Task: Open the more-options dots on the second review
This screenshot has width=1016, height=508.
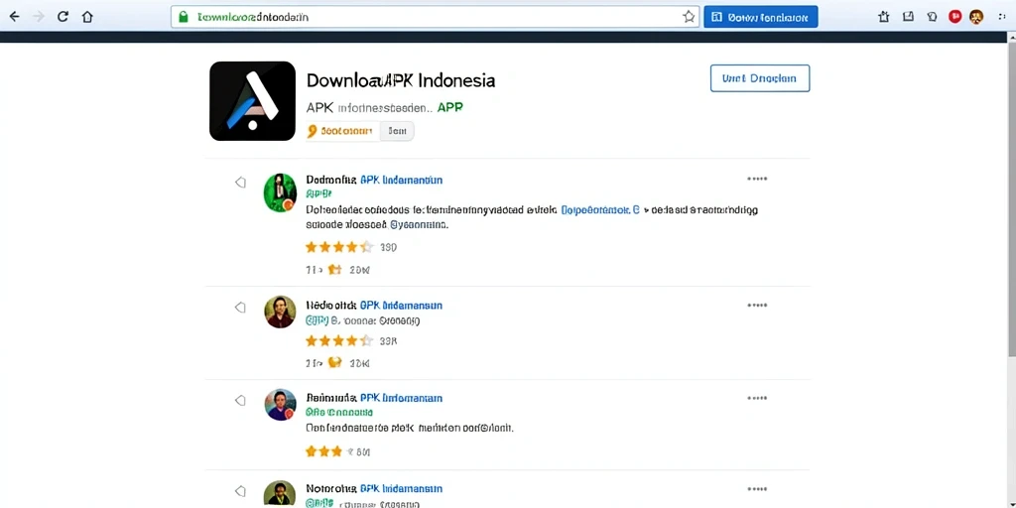Action: pyautogui.click(x=757, y=305)
